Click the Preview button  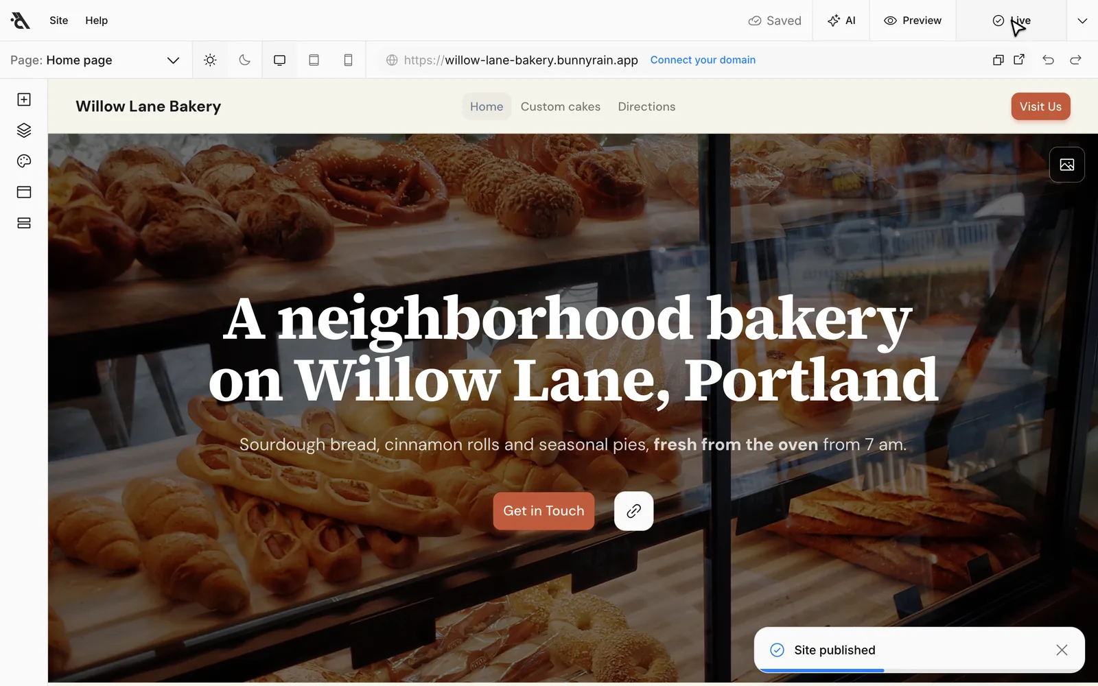[913, 21]
